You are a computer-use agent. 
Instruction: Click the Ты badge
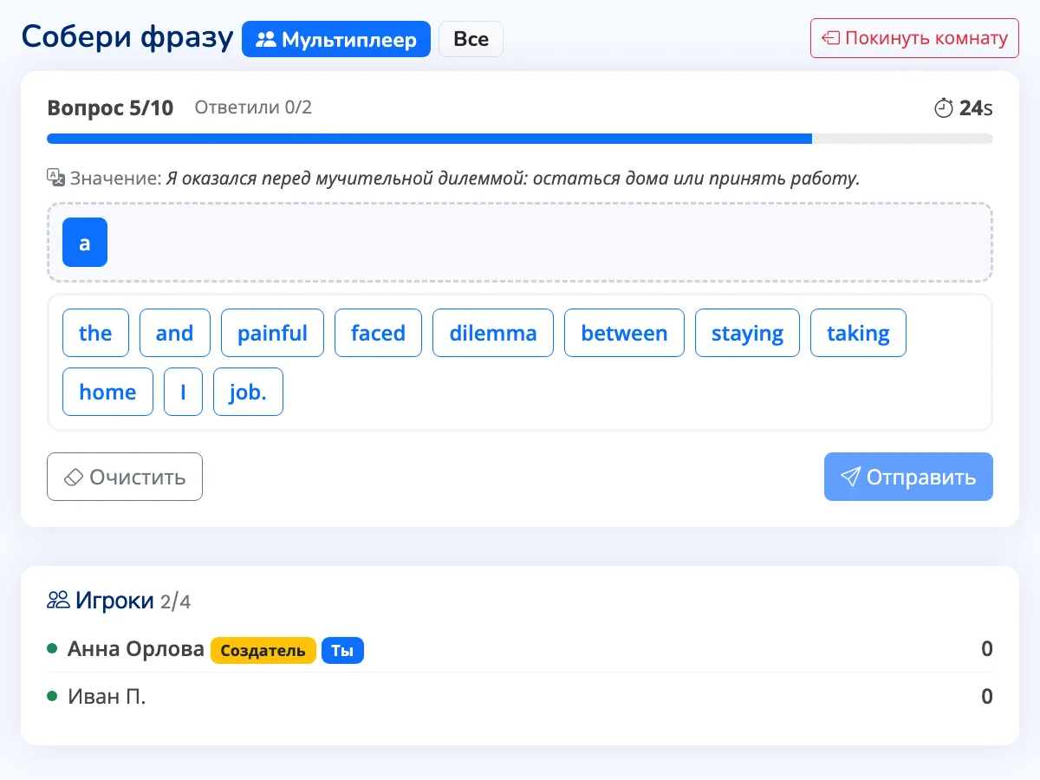tap(342, 651)
